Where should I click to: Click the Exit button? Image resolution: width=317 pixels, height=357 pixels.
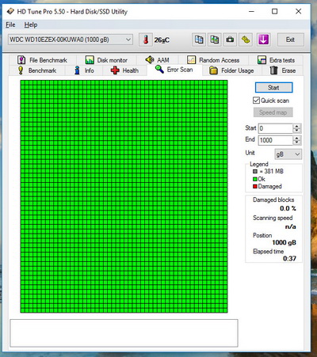pos(291,40)
